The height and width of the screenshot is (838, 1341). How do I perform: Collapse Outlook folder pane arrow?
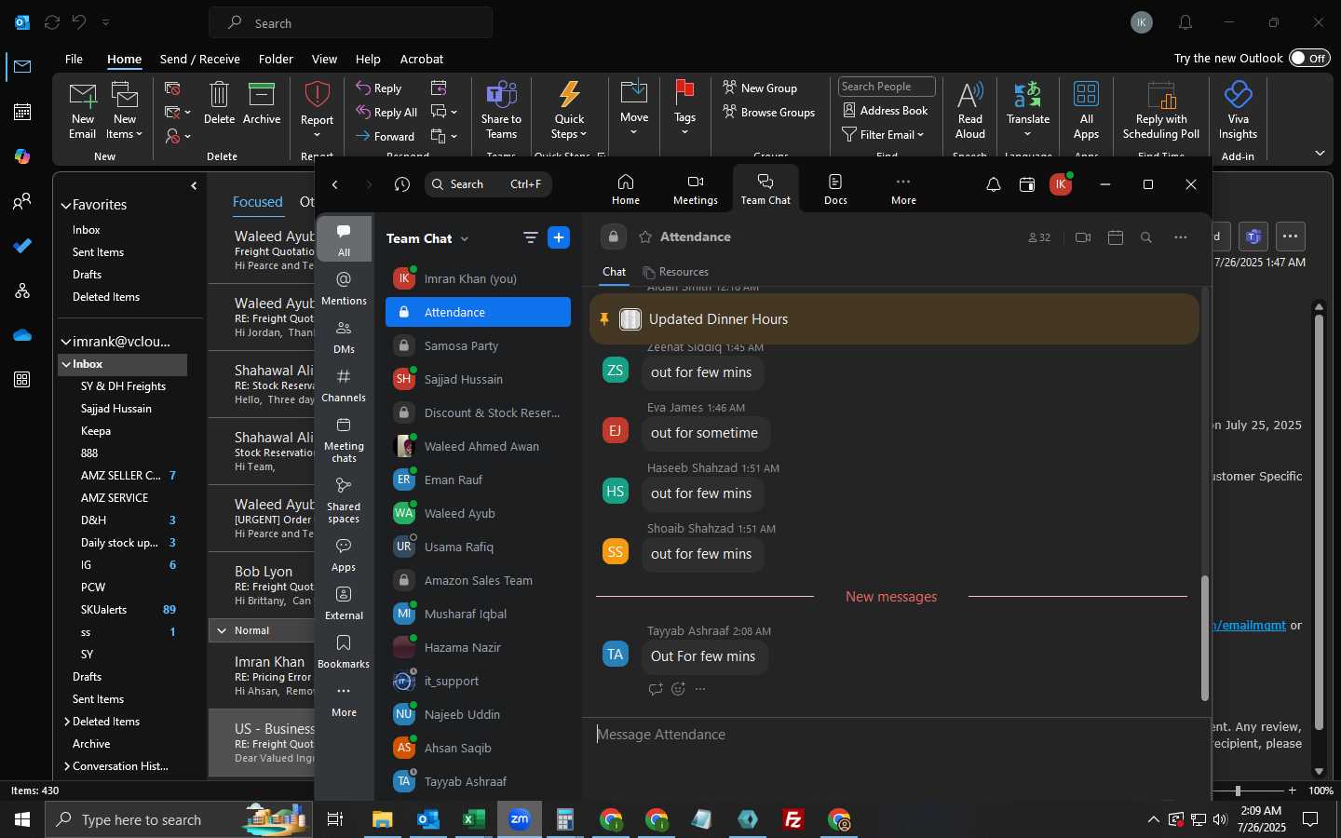[x=194, y=186]
